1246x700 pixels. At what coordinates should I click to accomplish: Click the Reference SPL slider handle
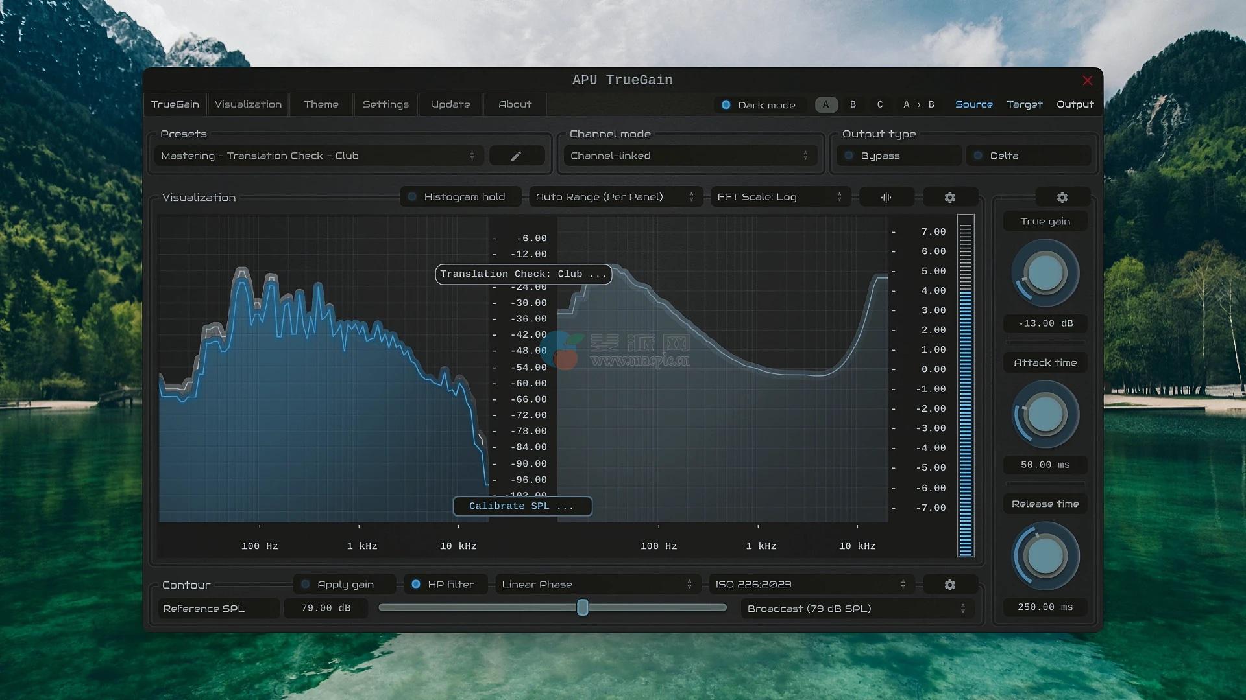[x=583, y=608]
